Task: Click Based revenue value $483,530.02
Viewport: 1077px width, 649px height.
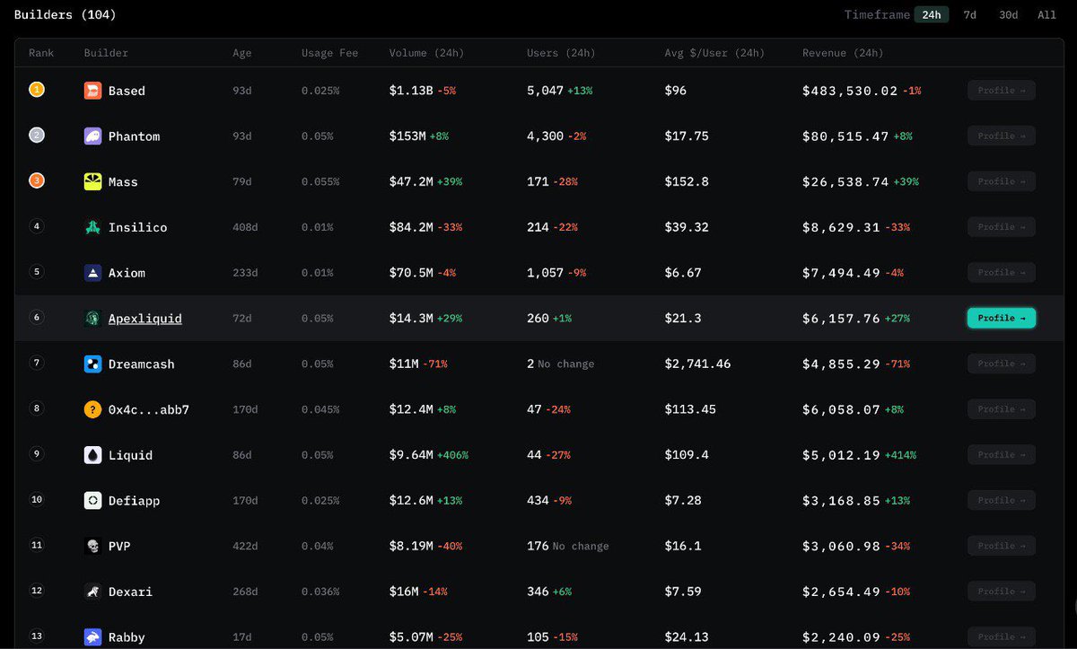Action: (850, 91)
